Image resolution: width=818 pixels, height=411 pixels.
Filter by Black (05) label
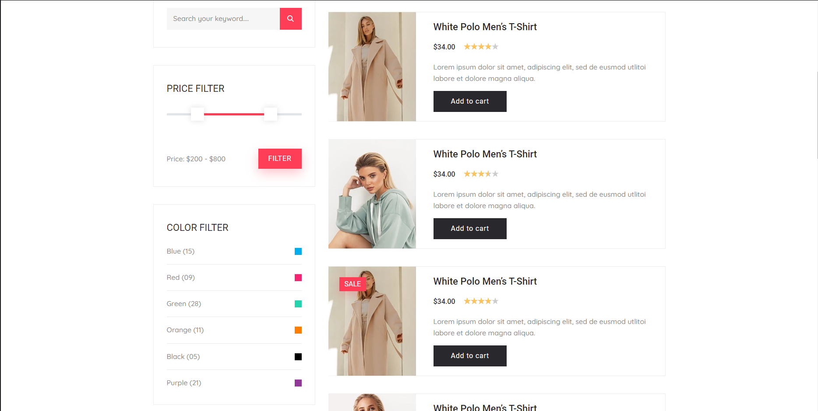coord(183,357)
